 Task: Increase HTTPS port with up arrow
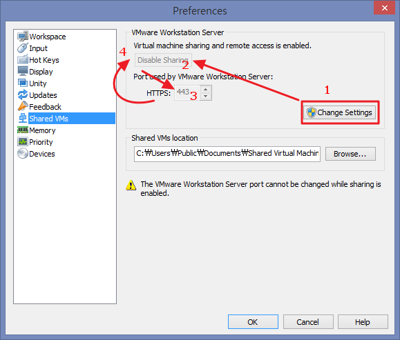[206, 89]
